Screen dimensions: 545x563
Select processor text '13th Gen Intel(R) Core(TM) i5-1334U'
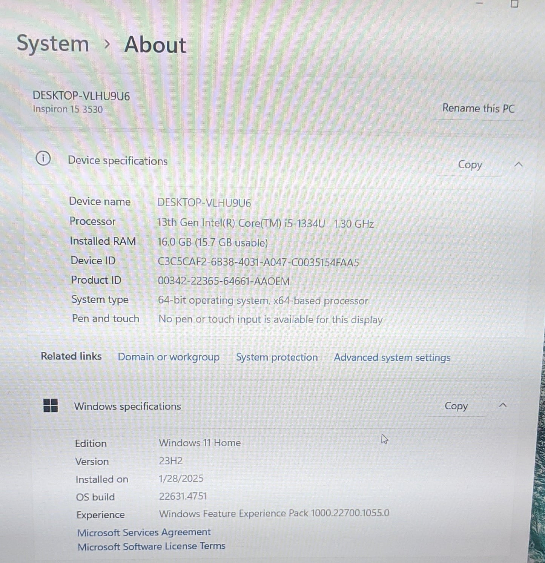click(241, 223)
